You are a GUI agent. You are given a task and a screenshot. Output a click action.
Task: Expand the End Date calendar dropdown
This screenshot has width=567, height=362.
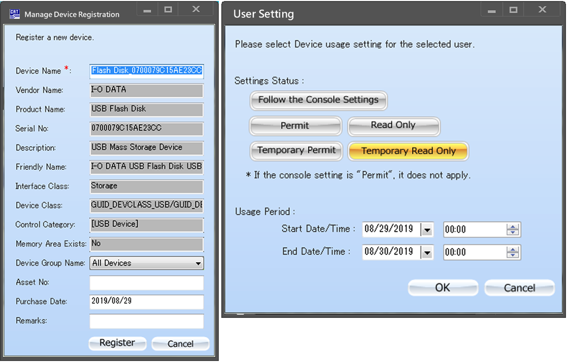pos(427,252)
